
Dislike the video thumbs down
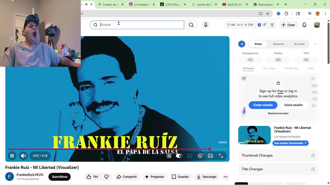(x=106, y=177)
